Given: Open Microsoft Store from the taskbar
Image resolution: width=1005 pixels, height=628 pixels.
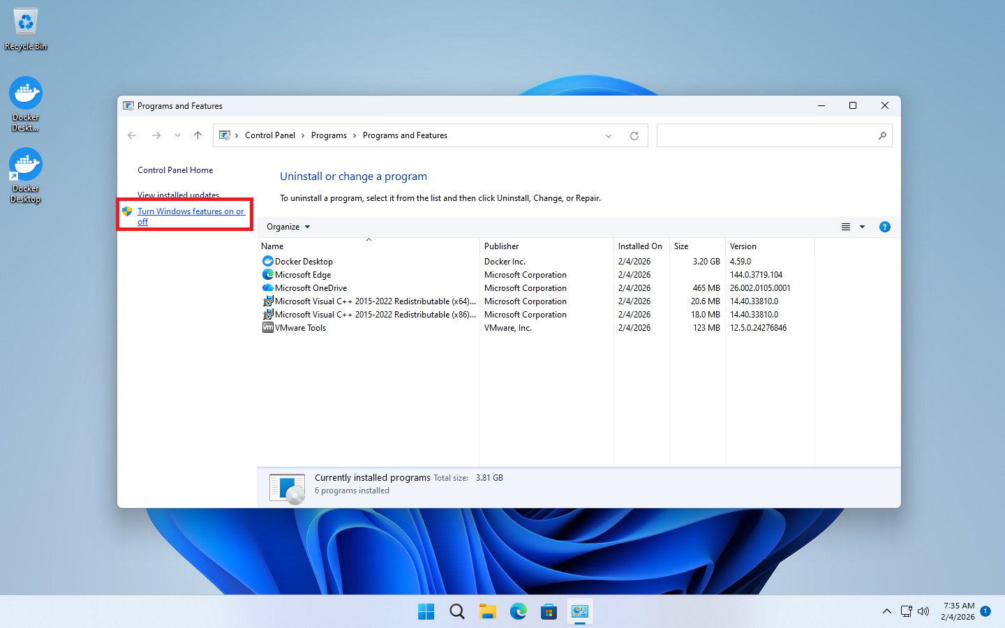Looking at the screenshot, I should pos(549,612).
